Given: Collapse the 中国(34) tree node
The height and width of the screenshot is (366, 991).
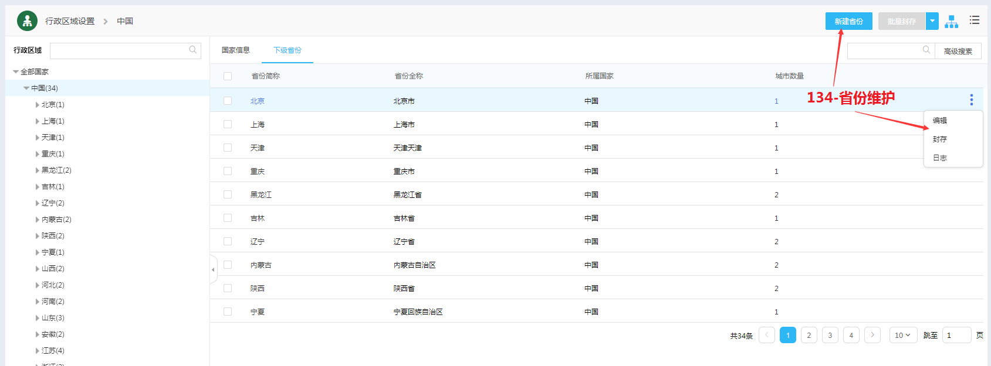Looking at the screenshot, I should (x=26, y=88).
